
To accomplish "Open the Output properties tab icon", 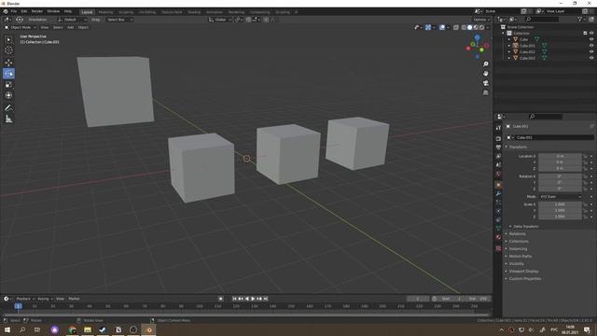I will tap(498, 147).
